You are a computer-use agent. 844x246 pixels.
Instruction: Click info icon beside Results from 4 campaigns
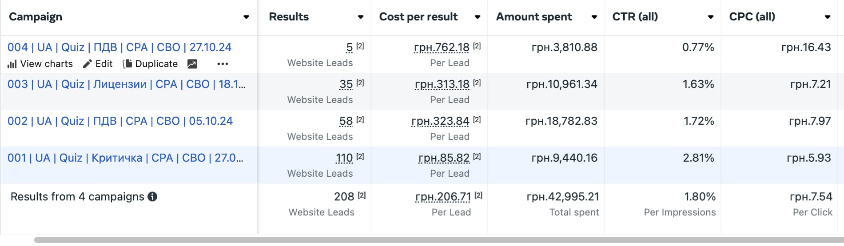[x=152, y=197]
